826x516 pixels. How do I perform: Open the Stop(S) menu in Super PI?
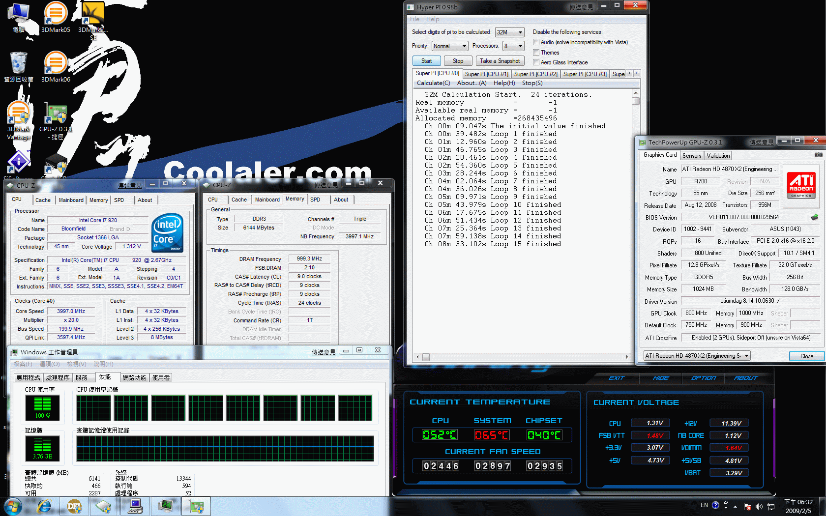pos(532,83)
